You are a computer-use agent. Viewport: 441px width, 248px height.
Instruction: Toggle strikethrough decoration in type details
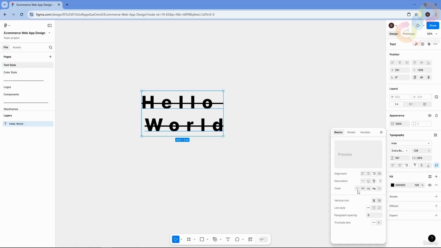[x=374, y=181]
